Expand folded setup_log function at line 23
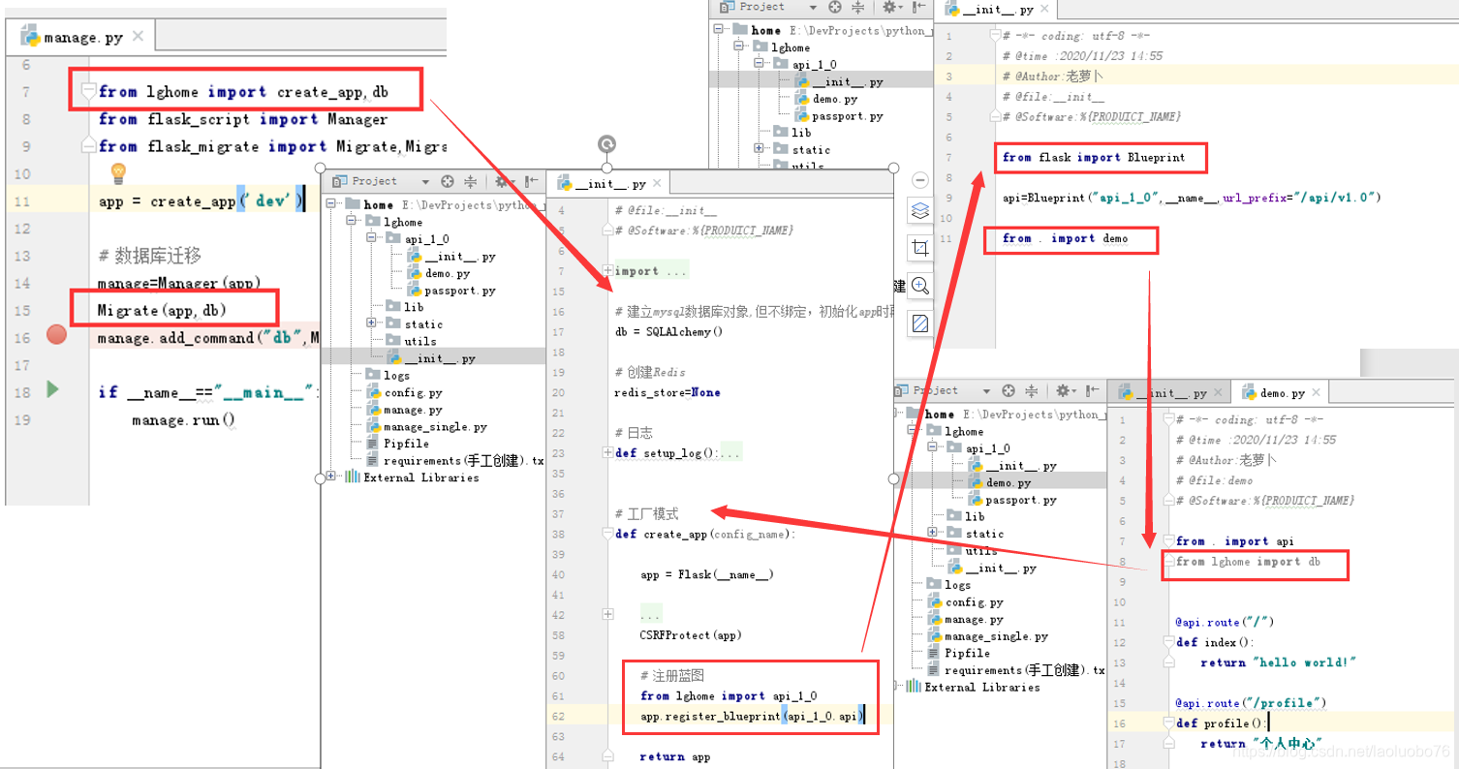This screenshot has height=769, width=1459. (x=607, y=452)
